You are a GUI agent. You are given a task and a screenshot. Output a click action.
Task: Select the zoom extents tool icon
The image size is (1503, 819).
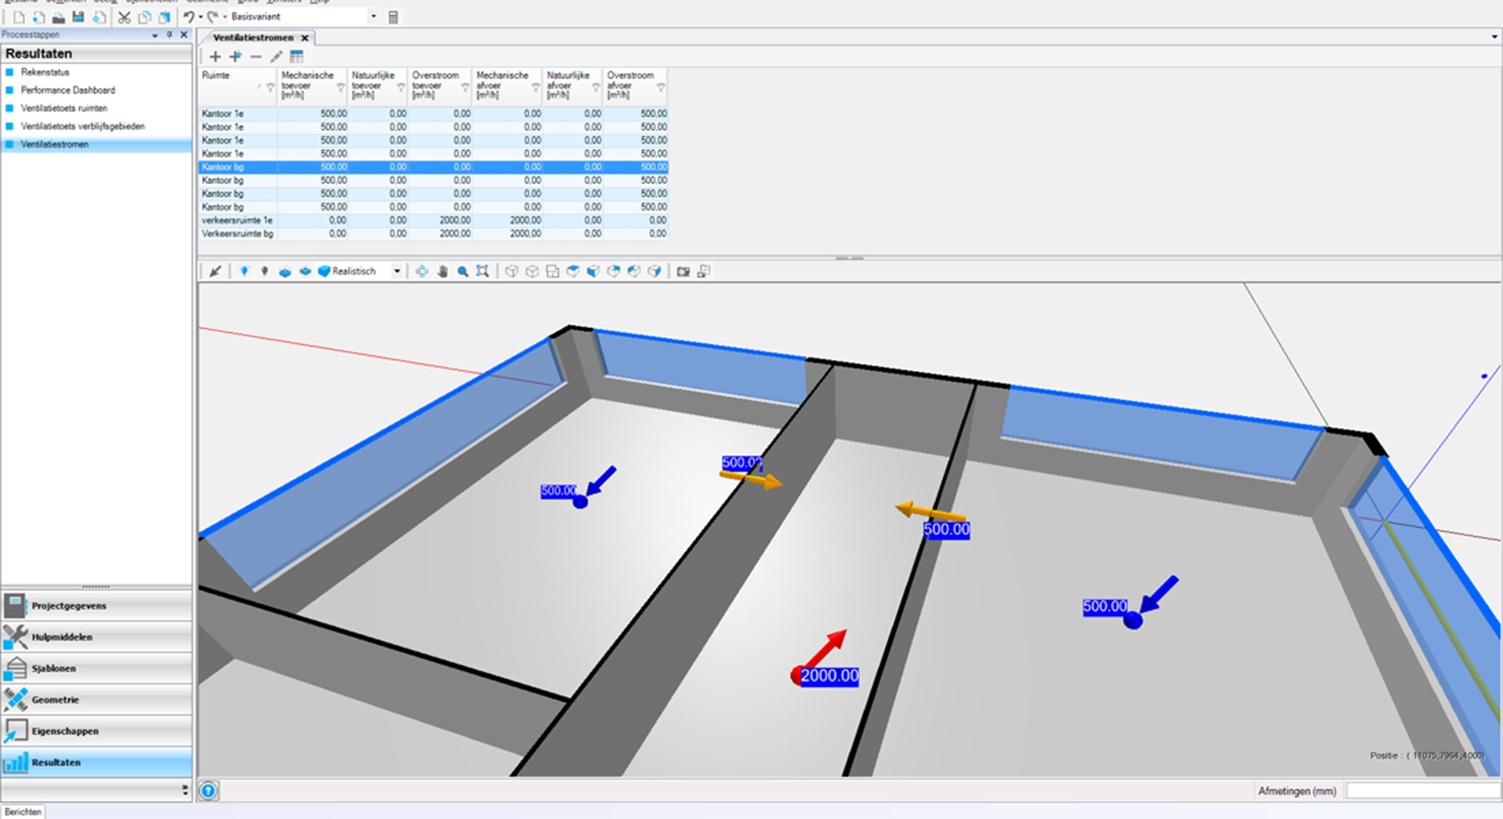click(x=482, y=271)
